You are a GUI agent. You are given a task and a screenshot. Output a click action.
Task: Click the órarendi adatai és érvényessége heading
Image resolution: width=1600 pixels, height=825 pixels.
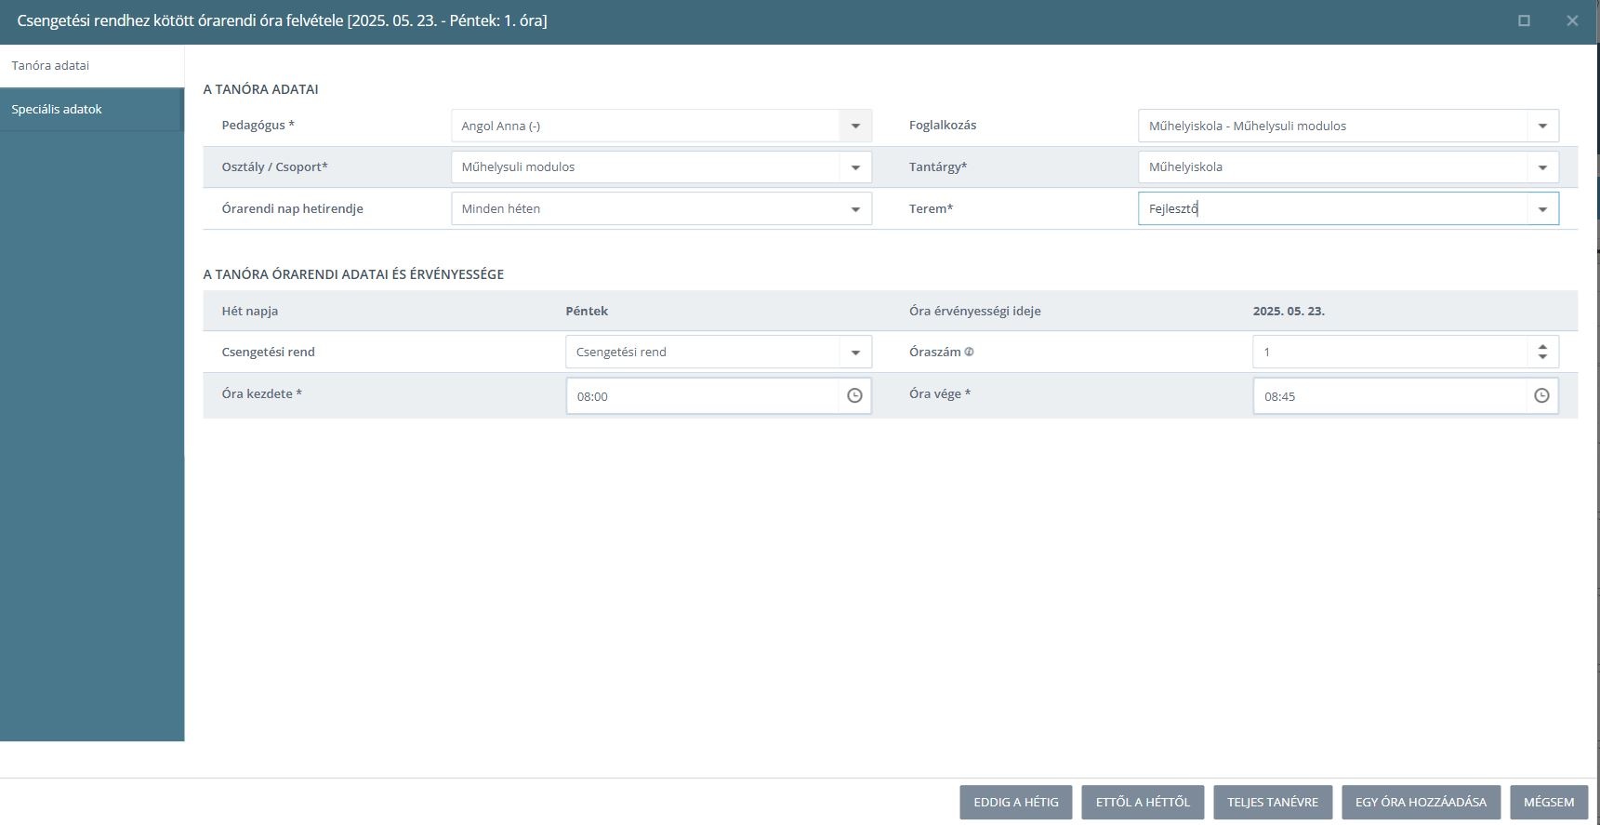[x=353, y=274]
